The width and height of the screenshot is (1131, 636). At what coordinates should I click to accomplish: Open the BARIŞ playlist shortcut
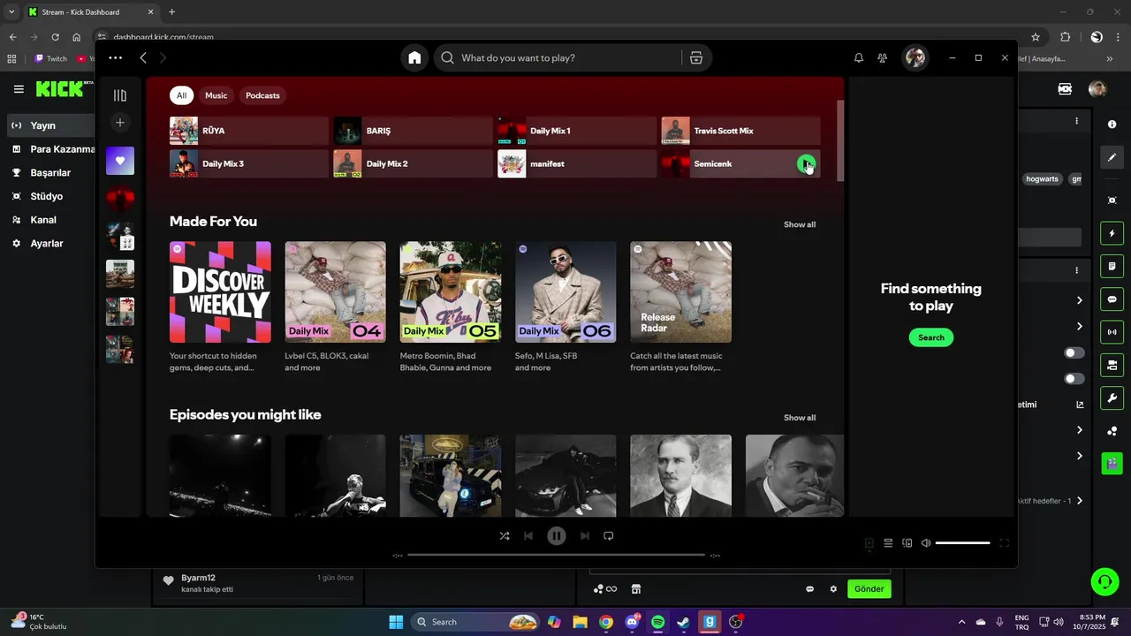[413, 131]
